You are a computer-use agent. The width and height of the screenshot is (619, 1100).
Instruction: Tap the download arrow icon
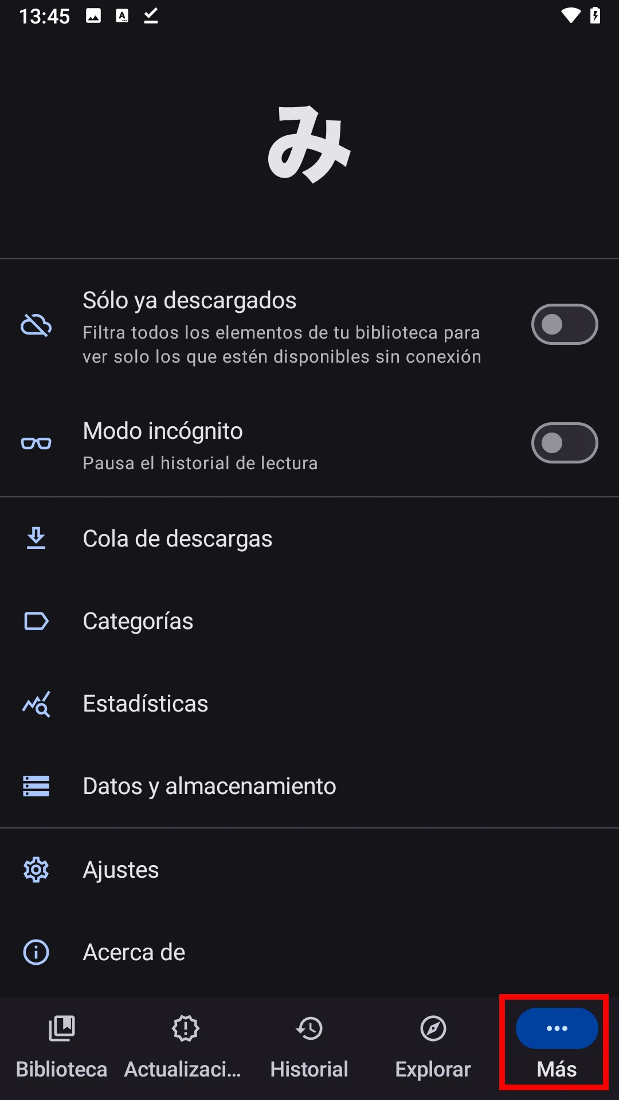[36, 539]
